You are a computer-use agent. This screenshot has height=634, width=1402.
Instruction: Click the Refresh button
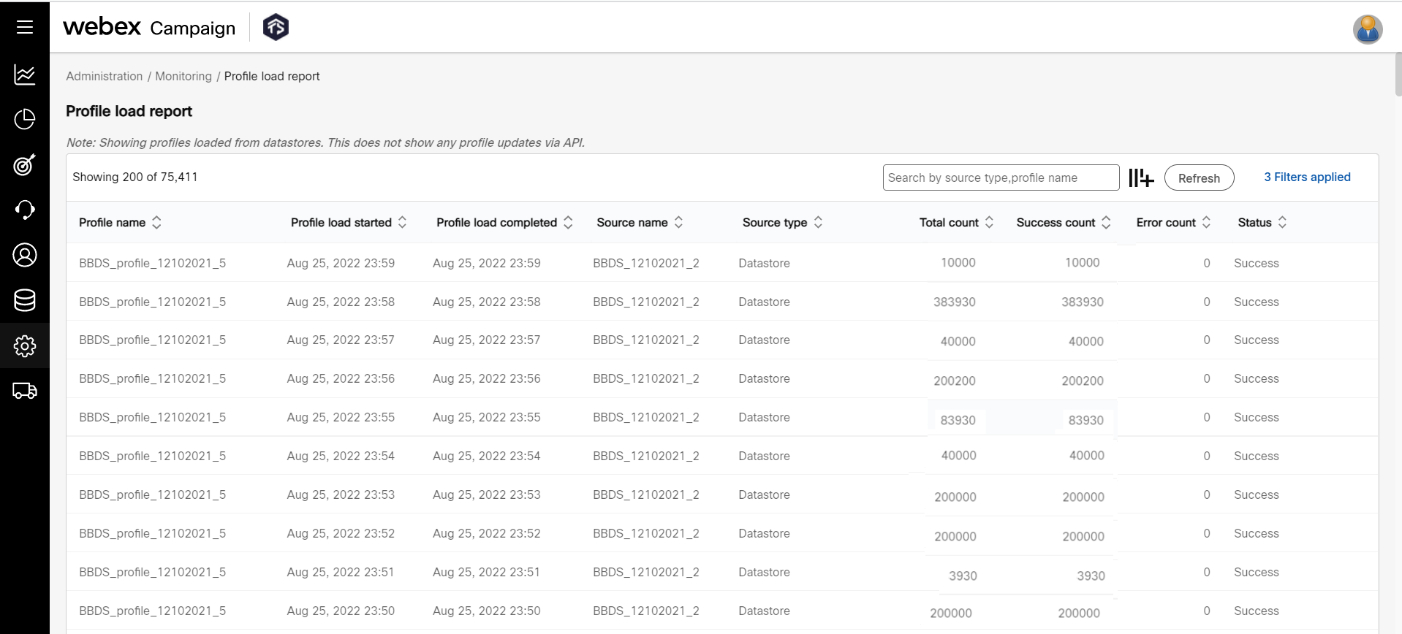coord(1199,177)
